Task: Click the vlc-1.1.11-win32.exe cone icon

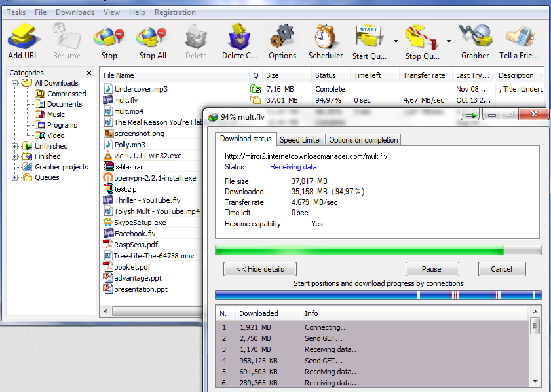Action: (x=108, y=156)
